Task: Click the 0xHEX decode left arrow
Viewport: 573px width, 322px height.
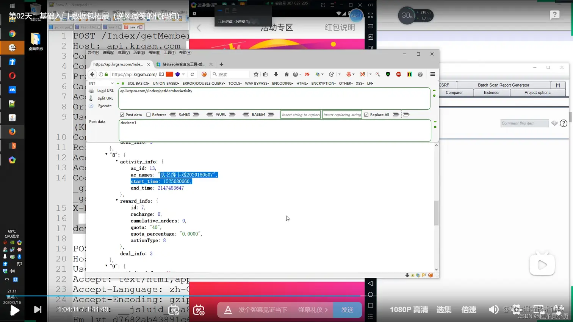Action: 173,115
